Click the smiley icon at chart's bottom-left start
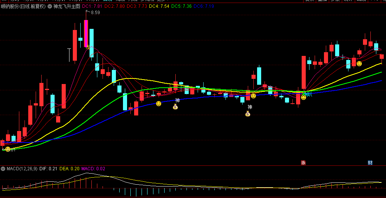This screenshot has width=386, height=198. [8, 149]
